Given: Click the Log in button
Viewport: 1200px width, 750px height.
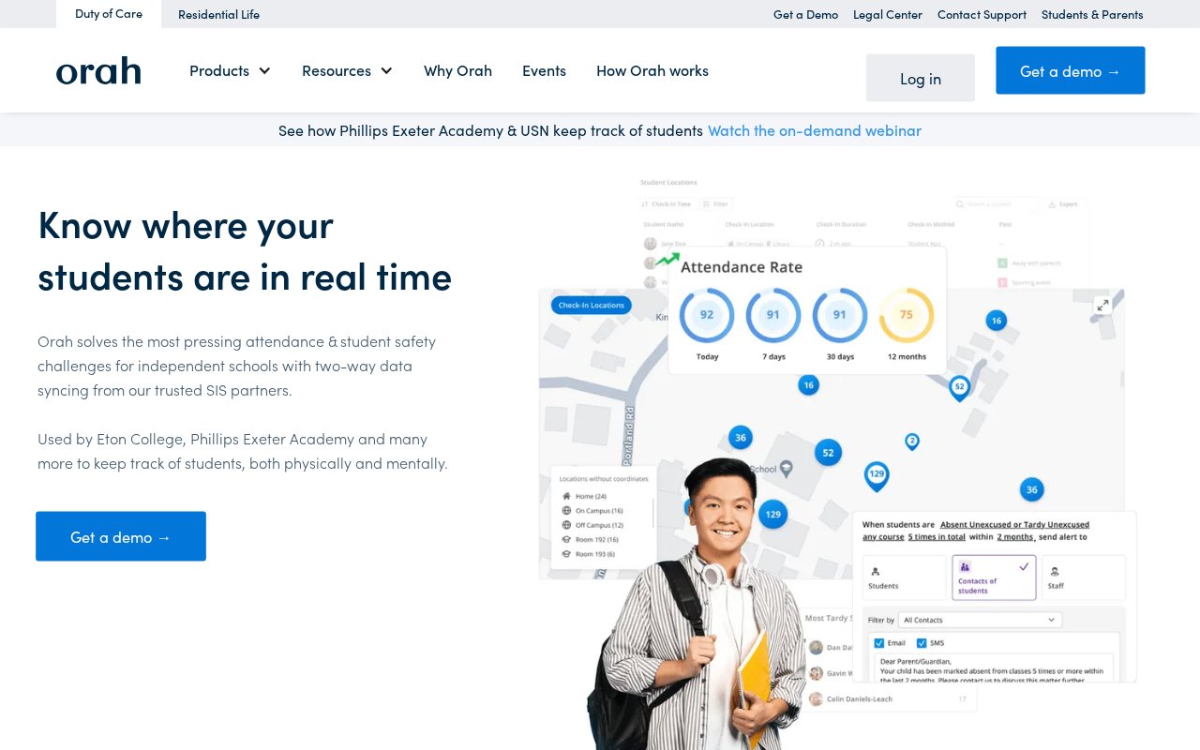Looking at the screenshot, I should 921,78.
